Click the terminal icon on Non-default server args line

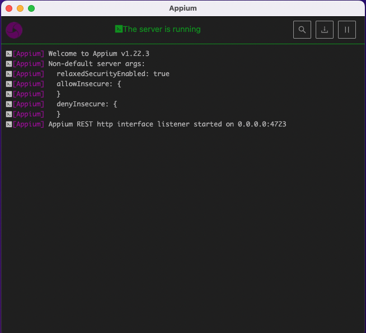coord(9,64)
